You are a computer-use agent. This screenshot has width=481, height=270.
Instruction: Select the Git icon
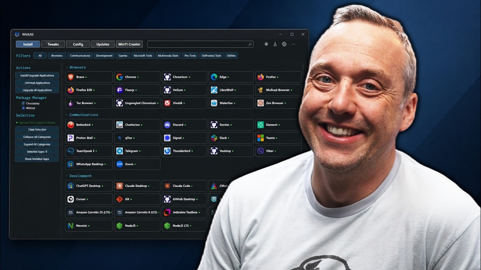[119, 199]
